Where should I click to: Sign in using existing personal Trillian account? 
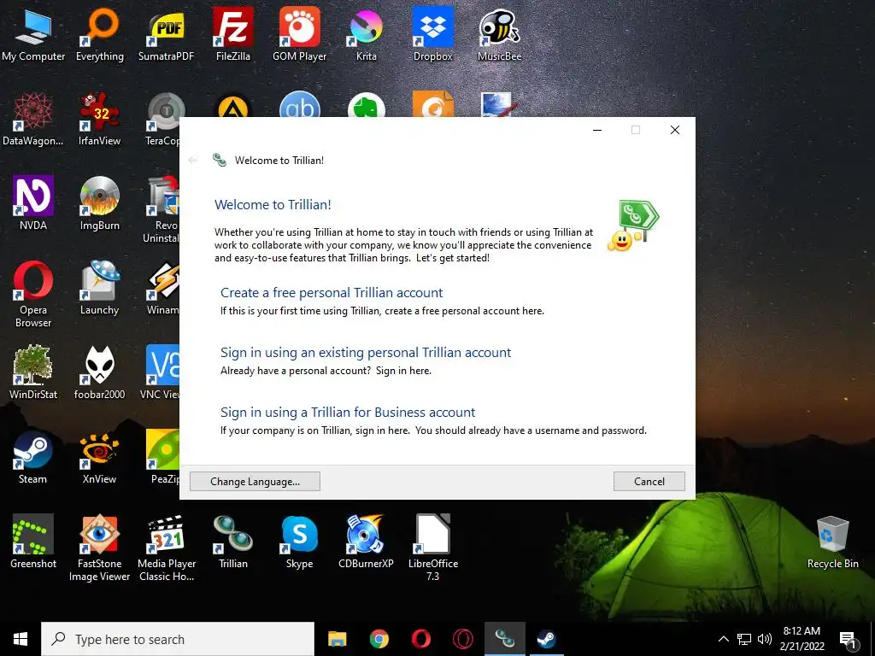click(x=366, y=353)
